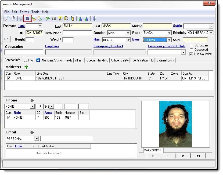Add a new address with green plus

[x=26, y=67]
